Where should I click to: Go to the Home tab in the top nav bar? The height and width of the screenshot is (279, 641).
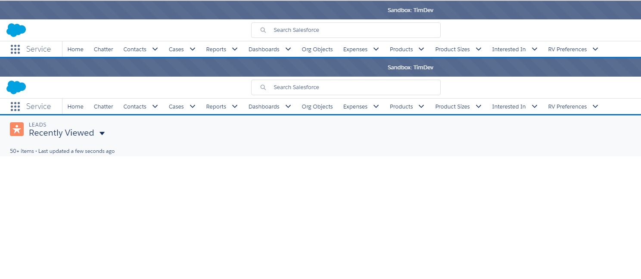[x=75, y=49]
